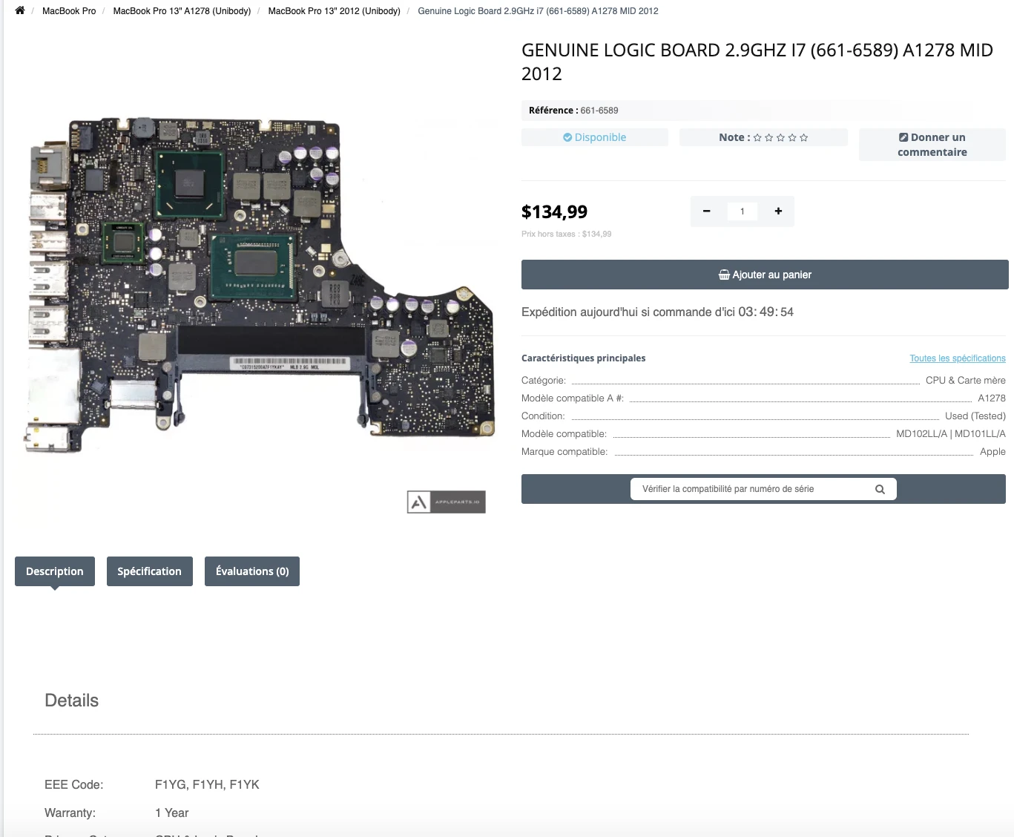Click the Genuine Logic Board breadcrumb entry
The width and height of the screenshot is (1014, 837).
coord(538,11)
